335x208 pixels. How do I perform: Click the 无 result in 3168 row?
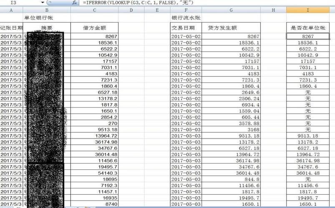point(308,129)
